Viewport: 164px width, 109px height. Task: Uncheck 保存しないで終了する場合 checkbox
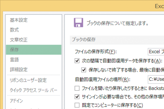(84, 70)
